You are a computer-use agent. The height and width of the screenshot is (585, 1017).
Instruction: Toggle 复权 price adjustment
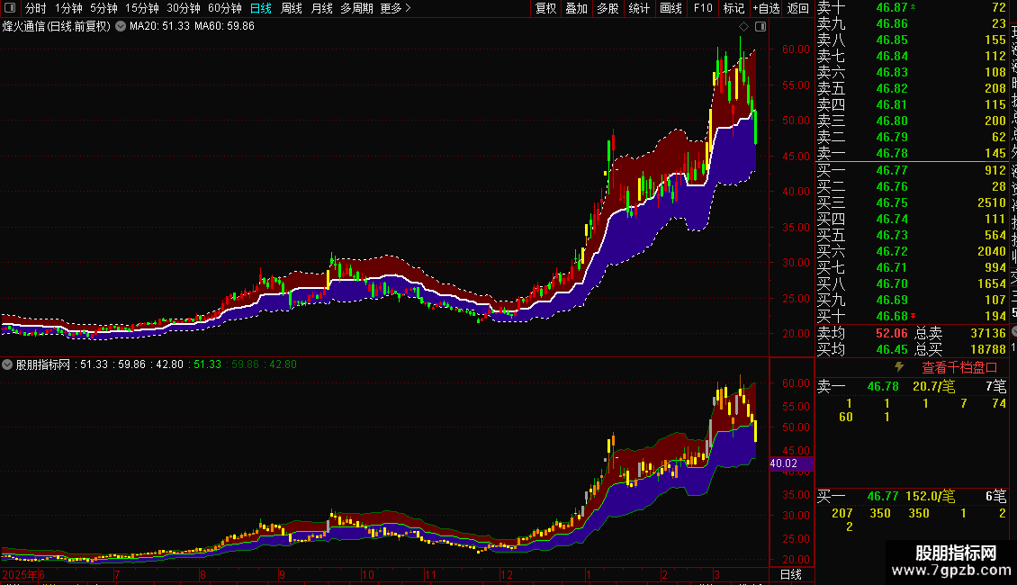[x=545, y=8]
